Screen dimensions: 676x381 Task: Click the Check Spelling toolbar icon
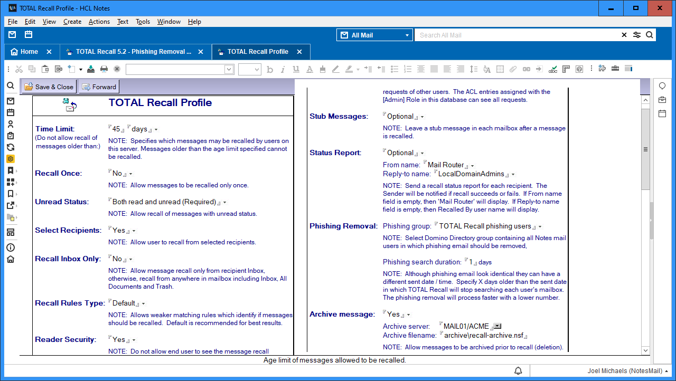(x=553, y=69)
